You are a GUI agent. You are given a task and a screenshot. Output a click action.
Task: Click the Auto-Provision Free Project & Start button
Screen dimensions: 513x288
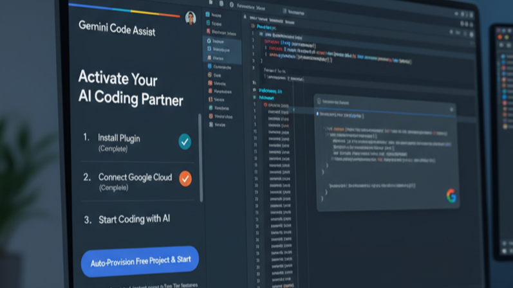140,261
